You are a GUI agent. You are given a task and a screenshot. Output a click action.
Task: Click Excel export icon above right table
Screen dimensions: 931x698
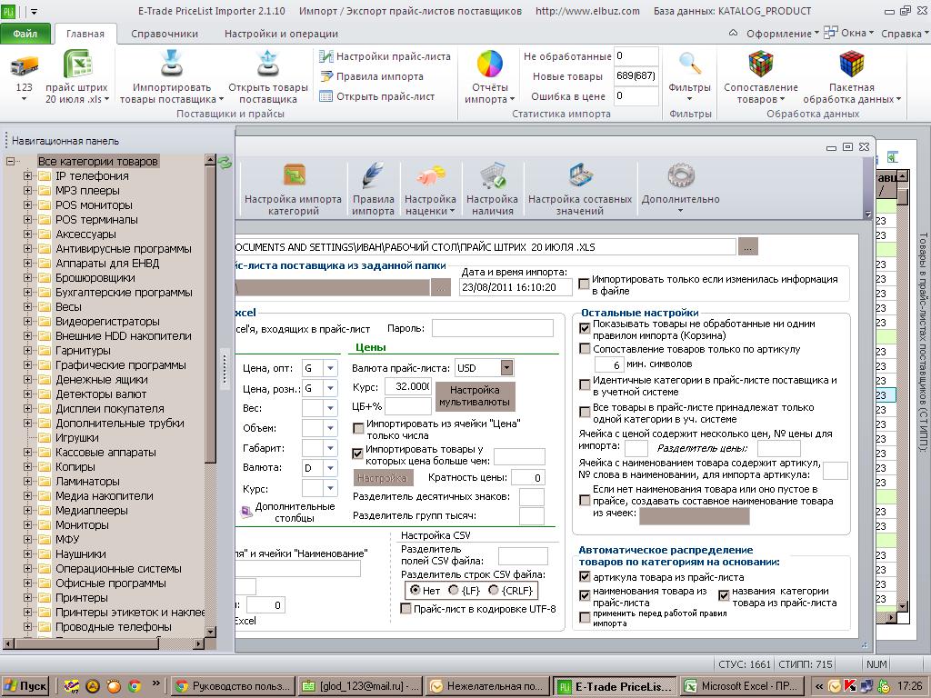(892, 156)
